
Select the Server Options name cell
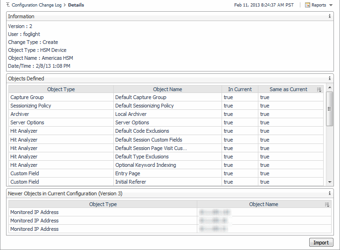(167, 122)
